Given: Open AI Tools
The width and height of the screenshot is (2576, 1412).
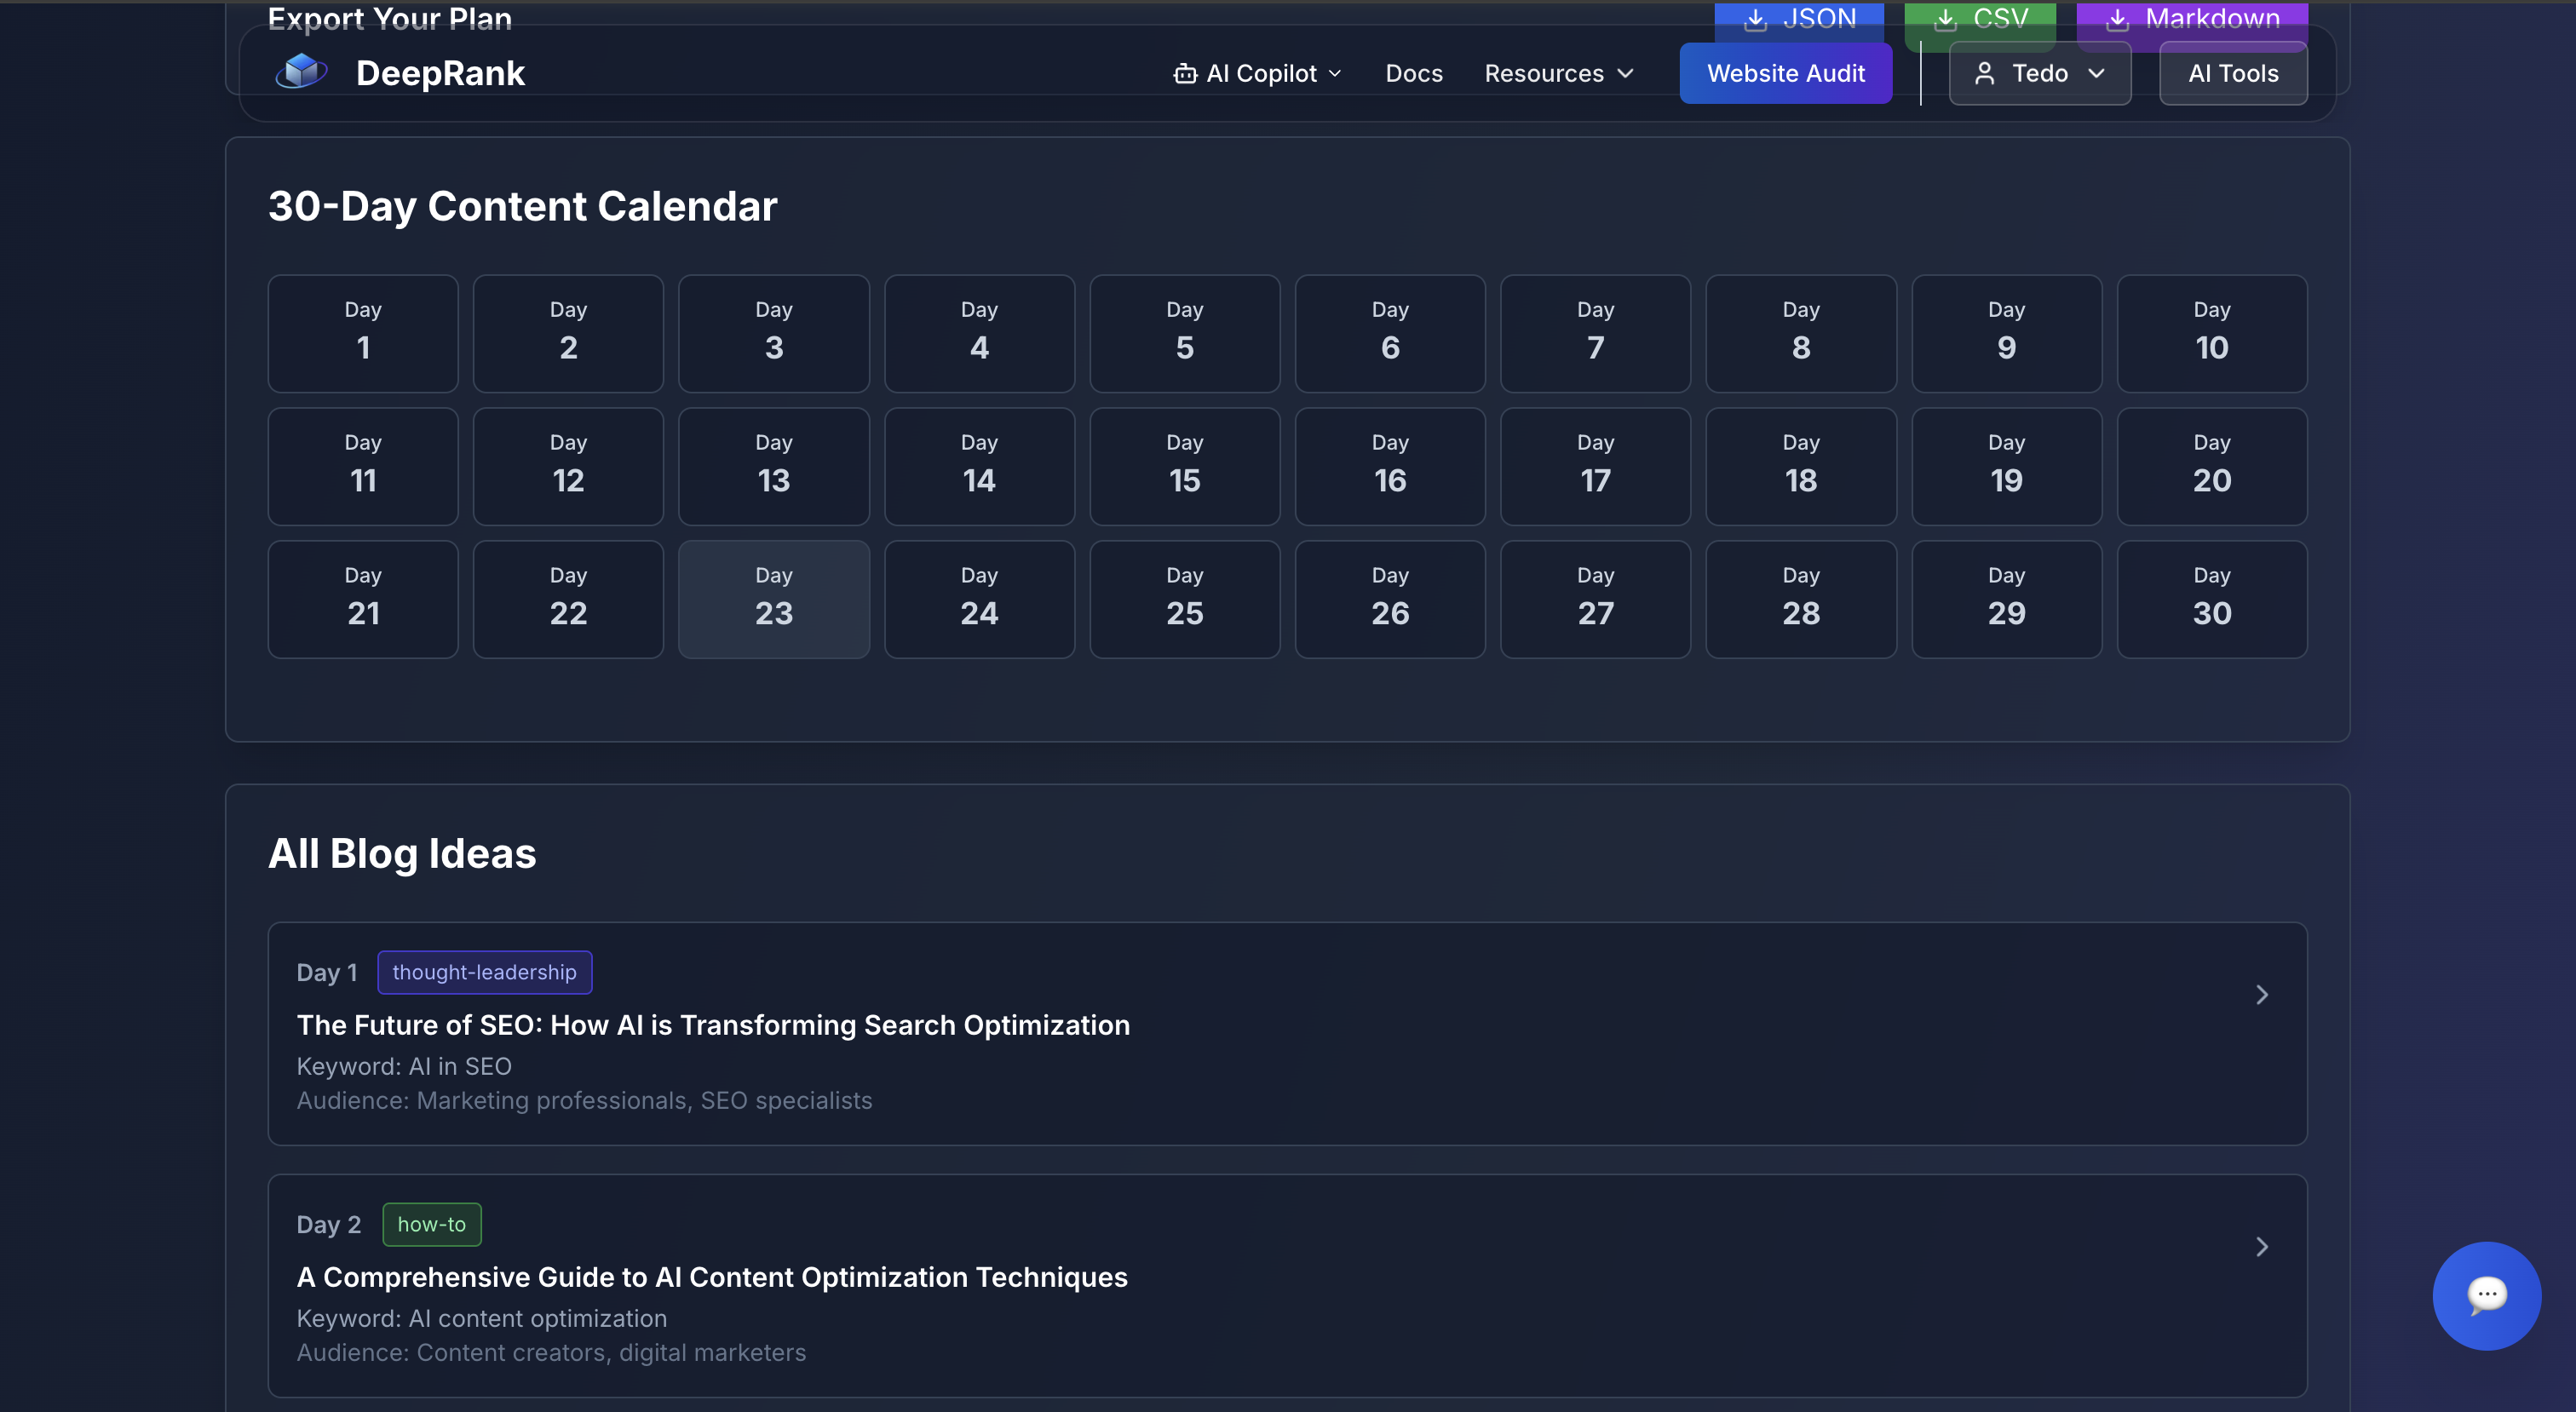Looking at the screenshot, I should coord(2233,72).
